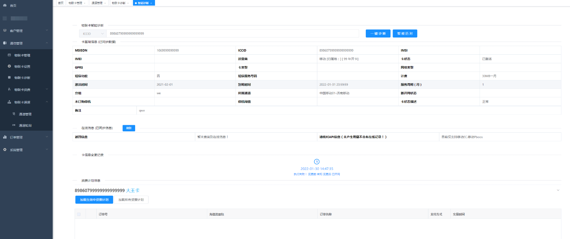Close the 物联卡诊断 tab with its x
The height and width of the screenshot is (239, 570).
point(128,3)
